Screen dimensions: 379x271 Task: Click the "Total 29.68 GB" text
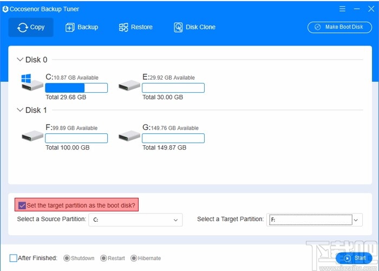tap(66, 97)
